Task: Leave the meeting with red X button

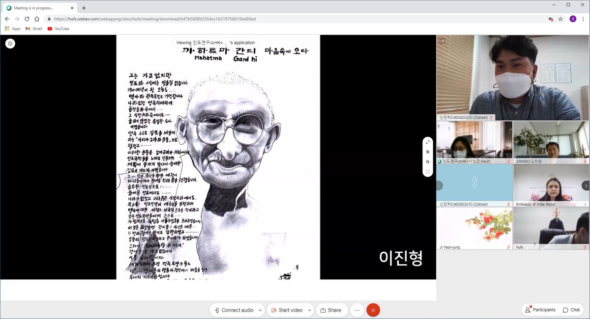Action: point(373,310)
